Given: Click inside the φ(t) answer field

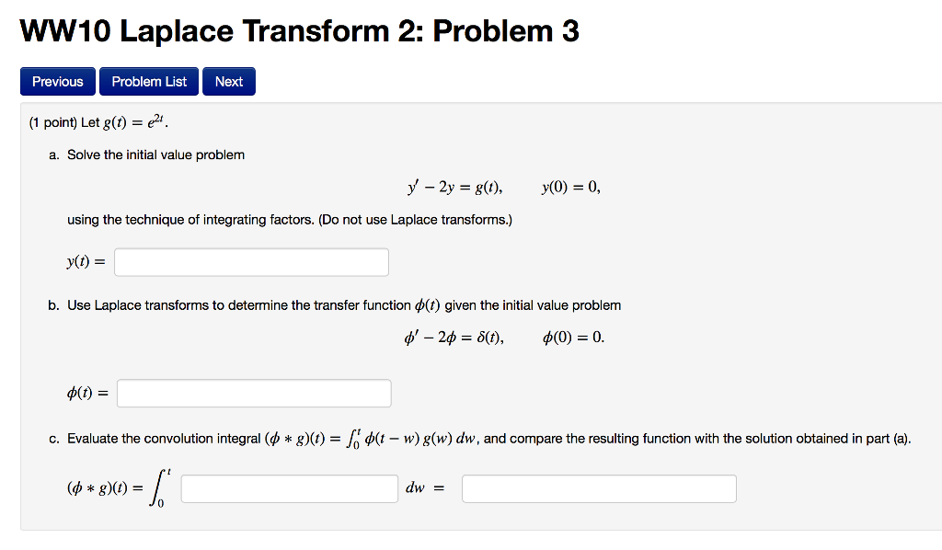Looking at the screenshot, I should coord(254,393).
